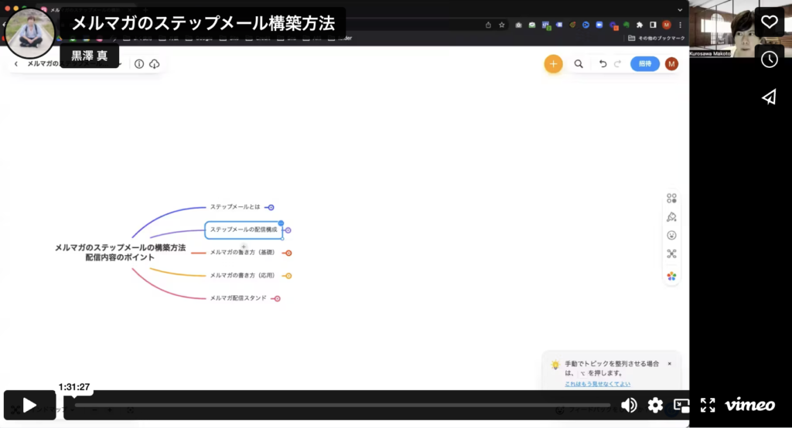Viewport: 792px width, 428px height.
Task: Open the author name 黒澤 真
Action: pyautogui.click(x=90, y=56)
